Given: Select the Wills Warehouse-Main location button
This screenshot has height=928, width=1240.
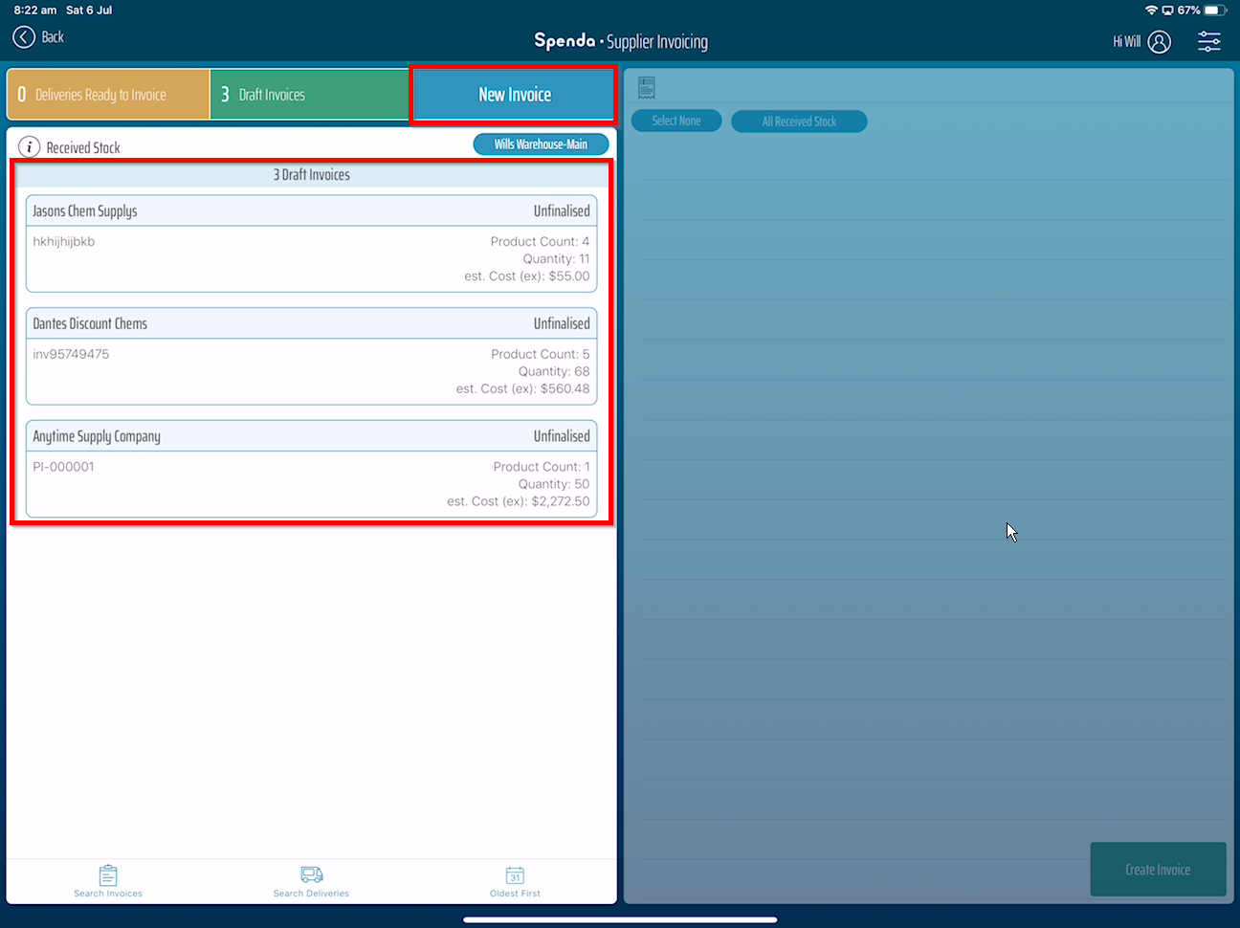Looking at the screenshot, I should click(541, 144).
